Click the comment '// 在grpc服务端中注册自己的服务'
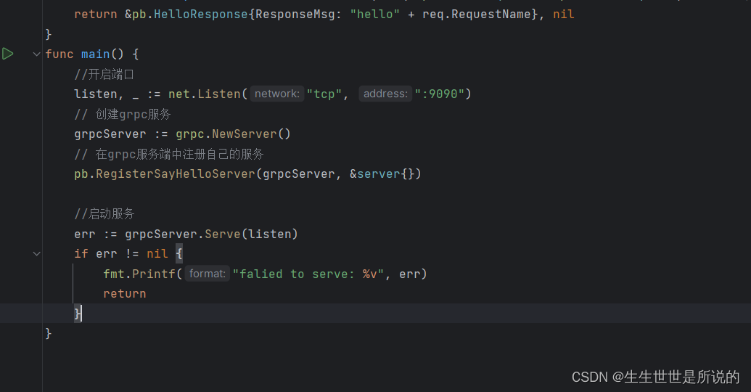This screenshot has height=392, width=751. pyautogui.click(x=168, y=155)
